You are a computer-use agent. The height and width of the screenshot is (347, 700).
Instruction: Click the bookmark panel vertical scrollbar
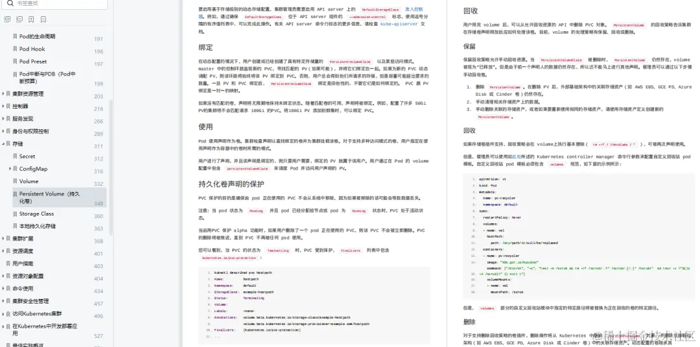(110, 167)
